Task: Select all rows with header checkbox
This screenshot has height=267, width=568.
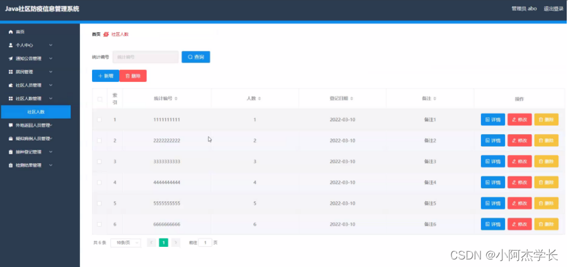Action: coord(100,99)
